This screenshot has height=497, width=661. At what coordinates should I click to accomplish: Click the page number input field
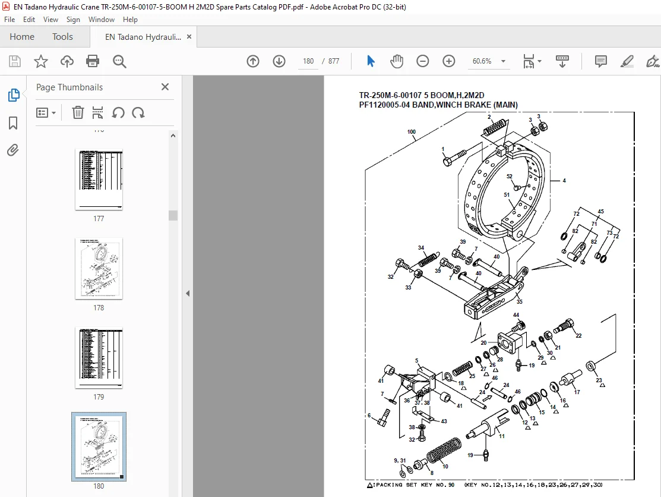[308, 61]
